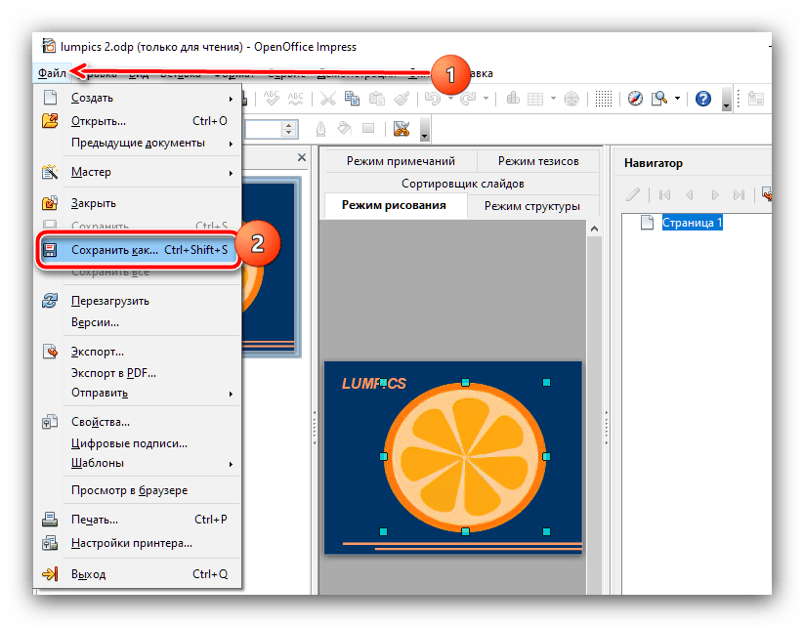Click the Zoom magnifier icon
Screen dimensions: 804x627
tap(659, 99)
